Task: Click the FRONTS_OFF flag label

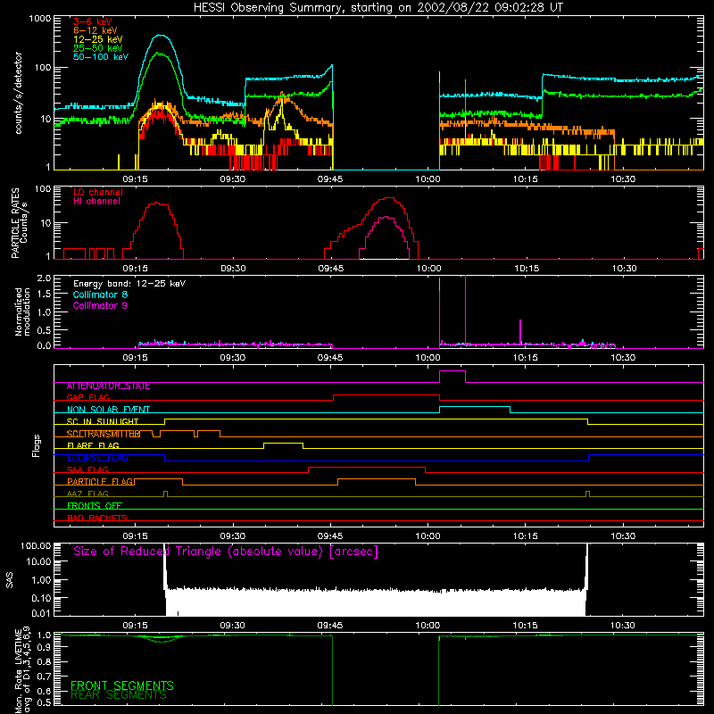Action: [x=95, y=506]
